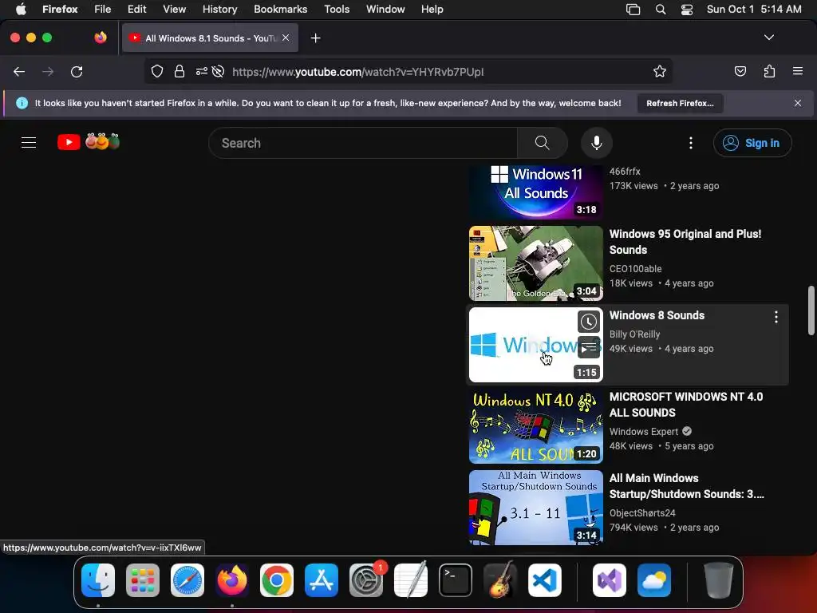Open the Windows 95 Original and Plus! Sounds title
The width and height of the screenshot is (817, 613).
(x=685, y=242)
